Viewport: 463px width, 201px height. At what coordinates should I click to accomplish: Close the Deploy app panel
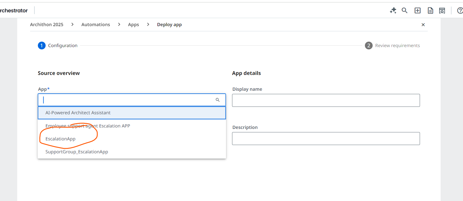[x=423, y=25]
